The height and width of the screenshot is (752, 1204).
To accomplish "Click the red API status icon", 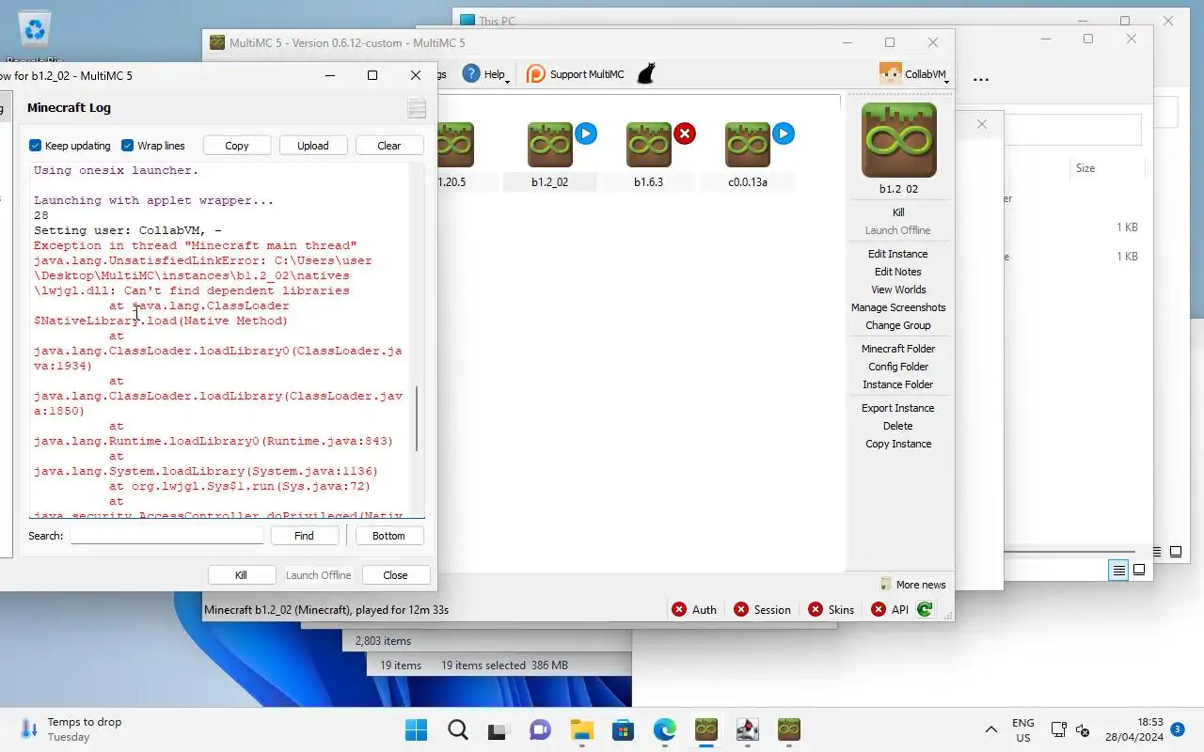I will coord(879,609).
